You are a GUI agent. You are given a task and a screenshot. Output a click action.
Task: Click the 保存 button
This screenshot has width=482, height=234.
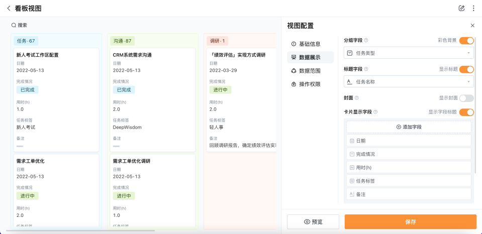410,222
